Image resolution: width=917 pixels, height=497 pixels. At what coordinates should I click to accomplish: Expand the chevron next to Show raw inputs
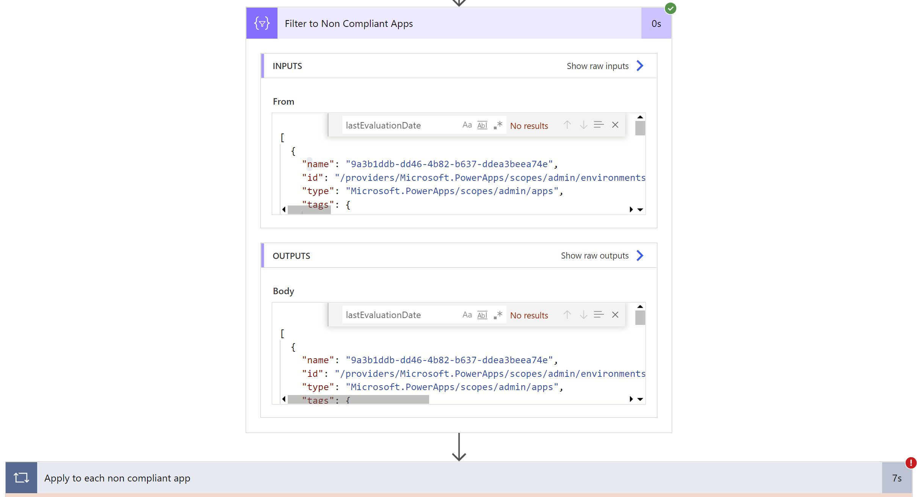(640, 66)
